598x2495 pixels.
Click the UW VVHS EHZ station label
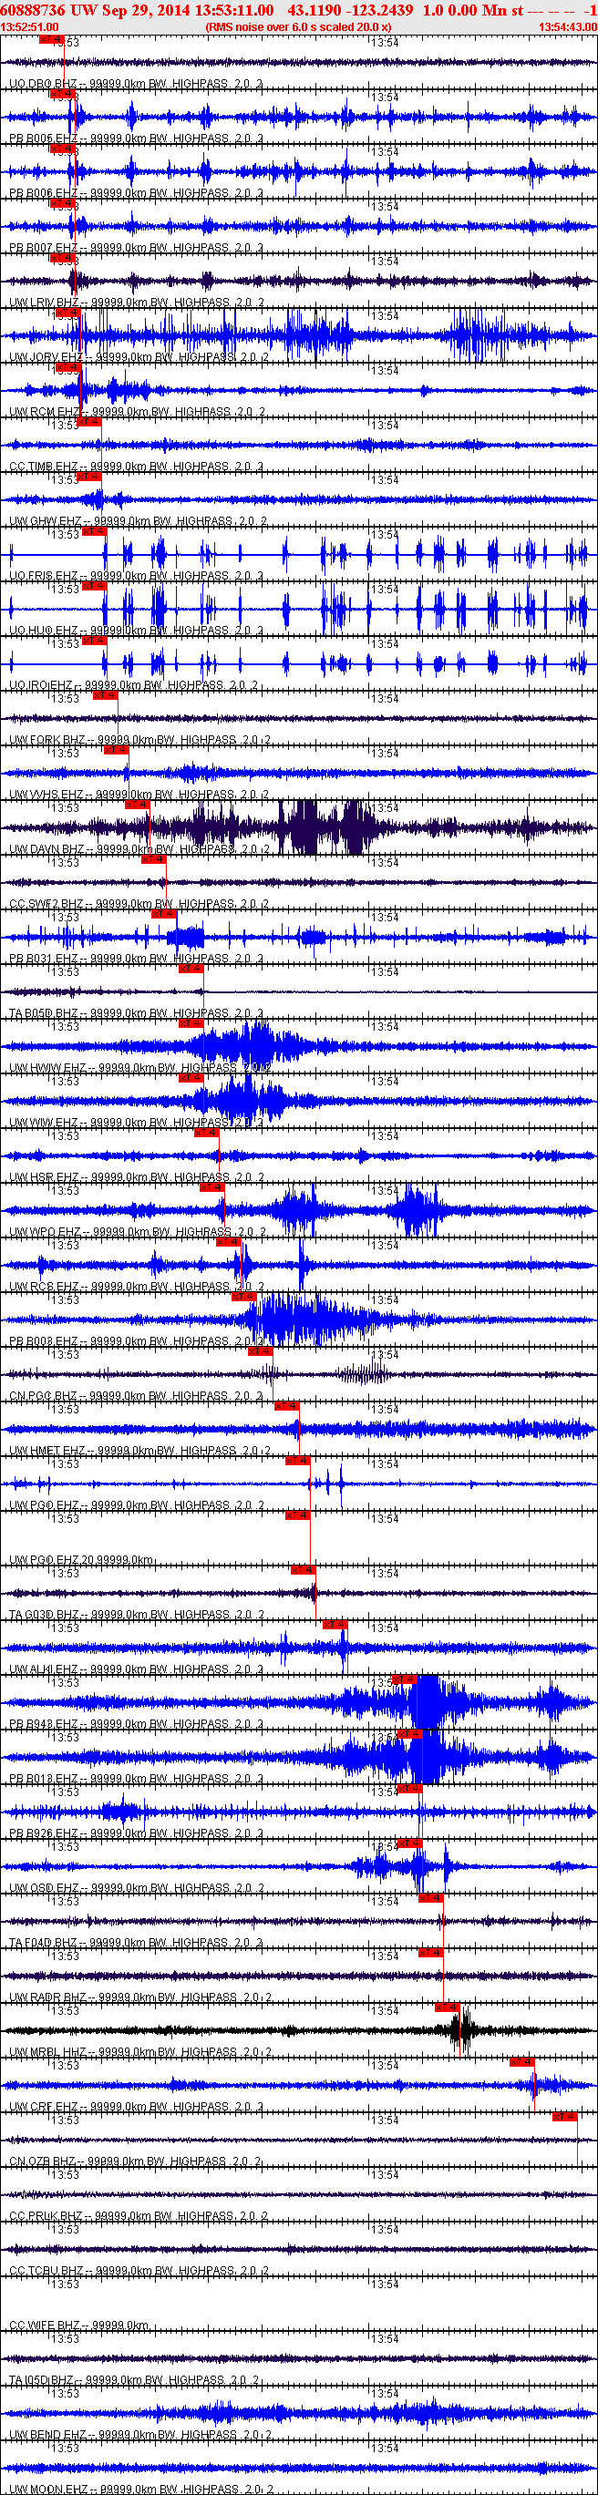139,796
